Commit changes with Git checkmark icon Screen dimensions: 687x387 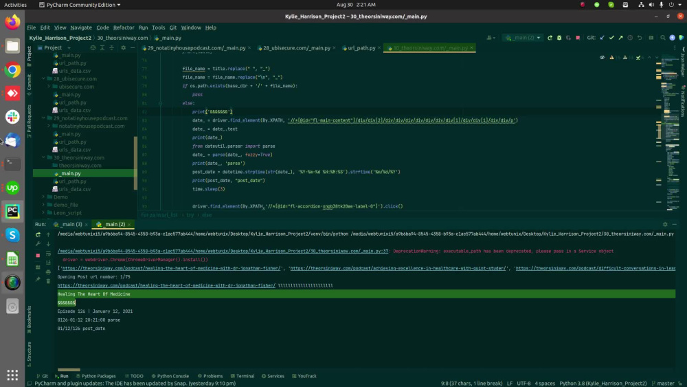(x=611, y=38)
